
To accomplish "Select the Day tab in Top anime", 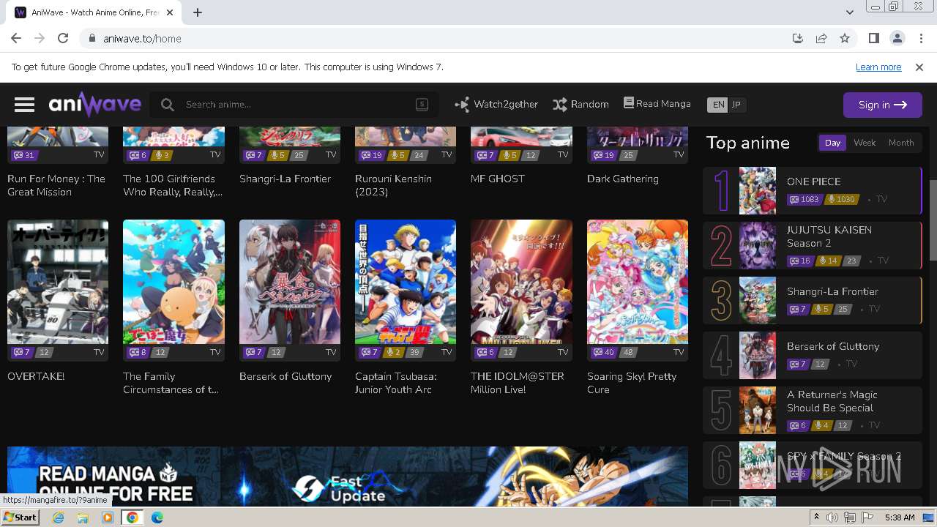I will [832, 143].
